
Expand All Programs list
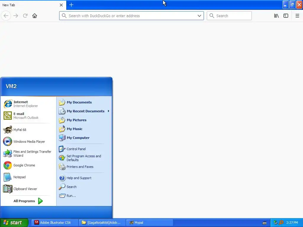[x=28, y=201]
